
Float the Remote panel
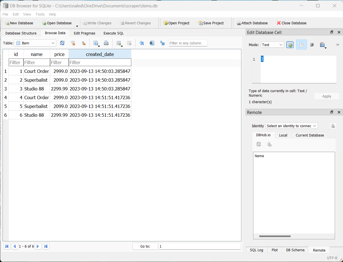pos(332,112)
